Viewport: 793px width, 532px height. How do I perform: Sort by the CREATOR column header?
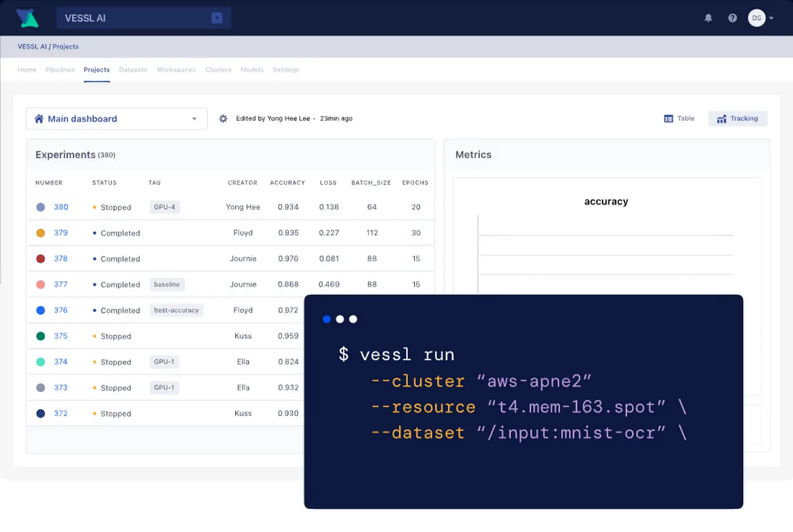[242, 183]
